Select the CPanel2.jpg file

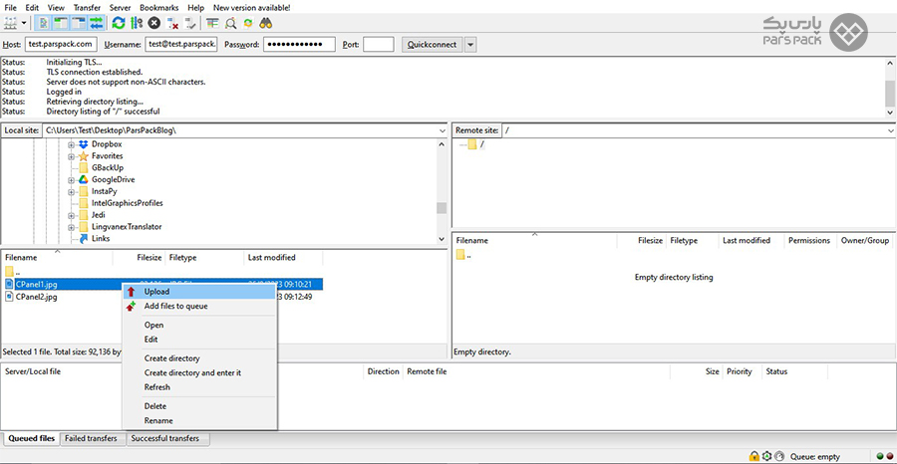tap(36, 297)
